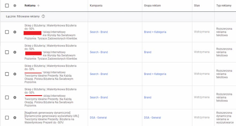Viewport: 236px width, 126px height.
Task: Open Search - Brand campaign for Zadowolonych Klientów ad, Brand group
Action: 99,52
